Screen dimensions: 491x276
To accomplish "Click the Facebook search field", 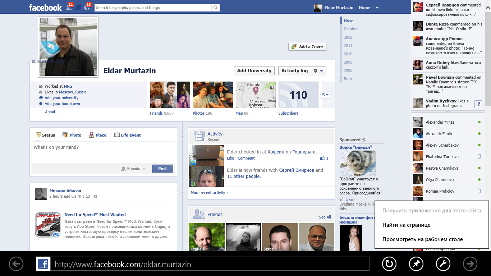I will coord(153,7).
